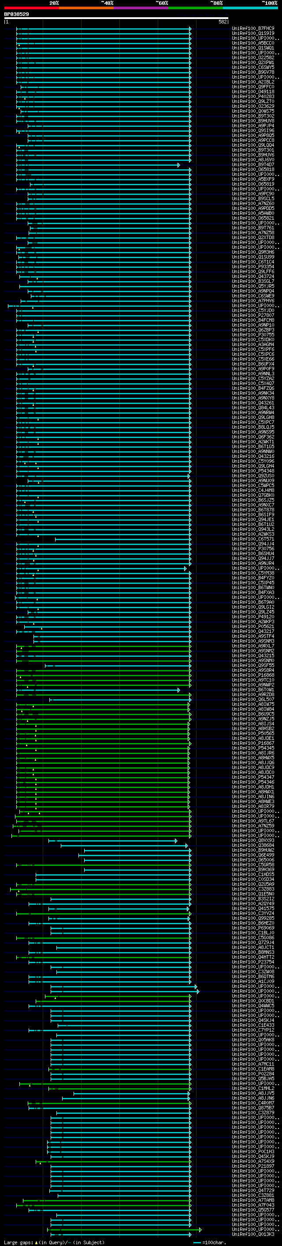The width and height of the screenshot is (282, 1246).
Task: Select label UniRef100_P49120
Action: [x=253, y=617]
